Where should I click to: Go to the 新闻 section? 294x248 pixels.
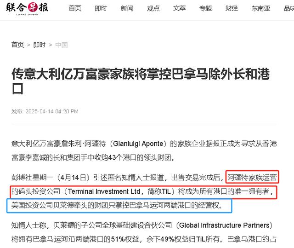pyautogui.click(x=127, y=8)
